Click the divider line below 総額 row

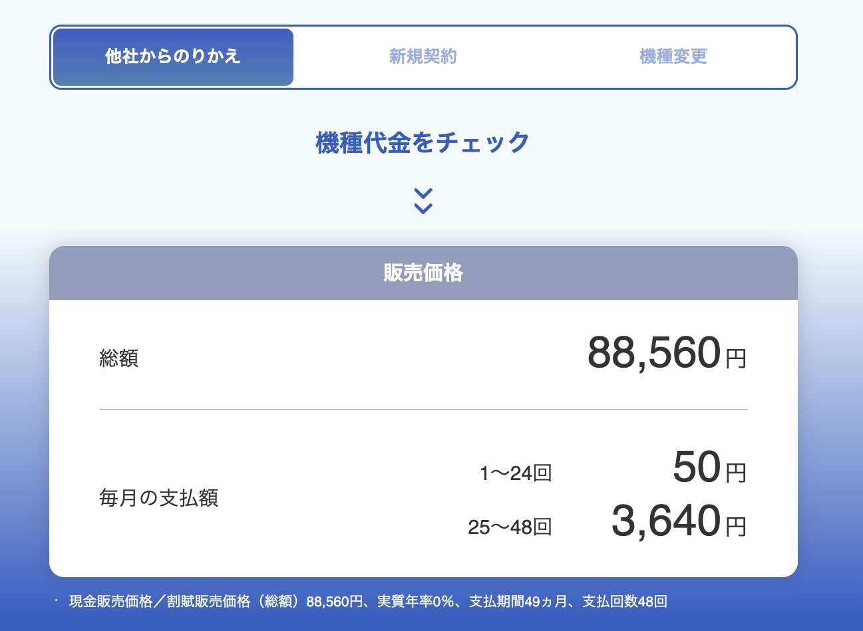423,409
